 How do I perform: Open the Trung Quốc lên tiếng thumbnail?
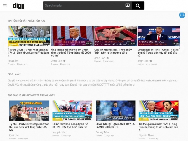click(159, 110)
